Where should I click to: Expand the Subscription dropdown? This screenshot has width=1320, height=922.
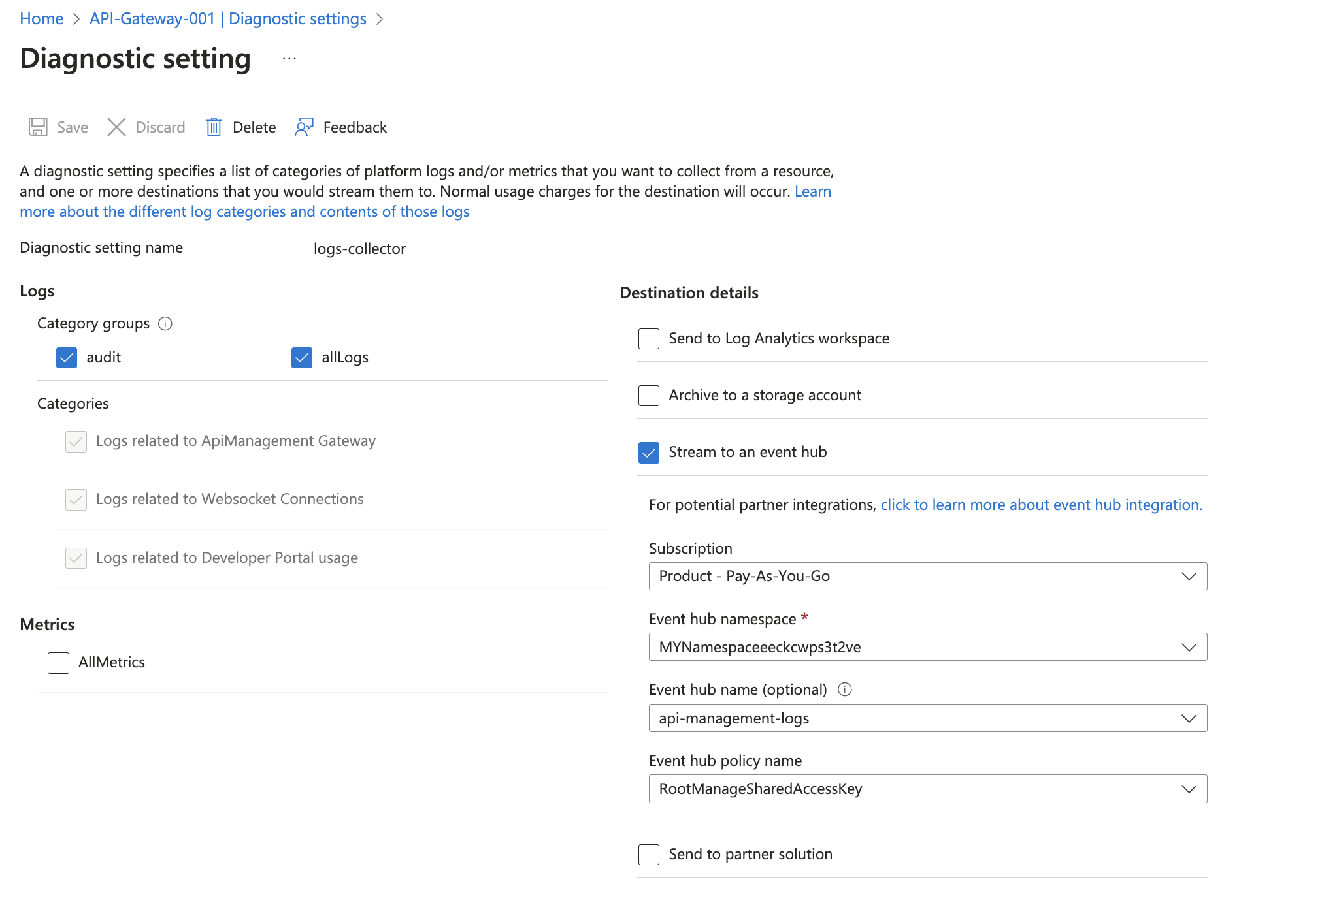coord(927,576)
